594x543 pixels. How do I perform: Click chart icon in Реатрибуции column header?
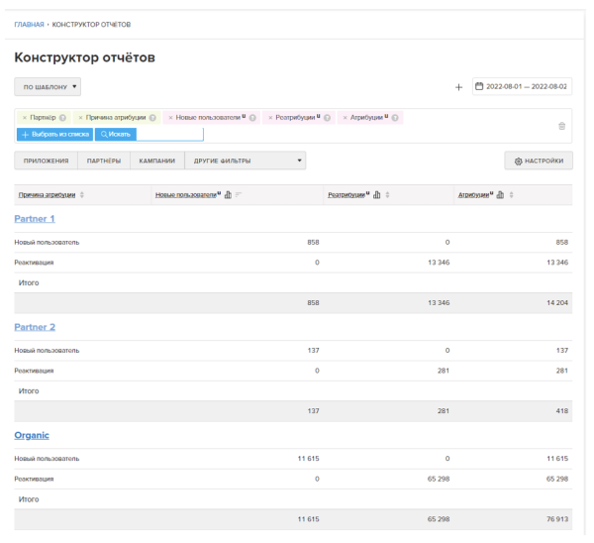tap(378, 194)
